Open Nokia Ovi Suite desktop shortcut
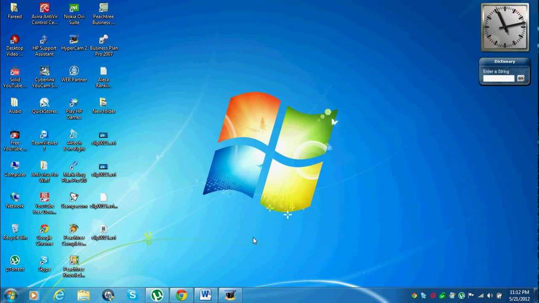The width and height of the screenshot is (539, 303). tap(74, 14)
